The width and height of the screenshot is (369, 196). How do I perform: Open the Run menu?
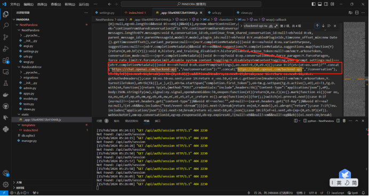coord(84,4)
